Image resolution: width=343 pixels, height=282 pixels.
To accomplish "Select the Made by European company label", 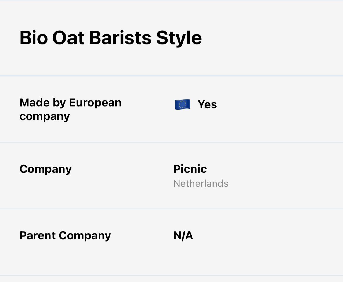I will click(x=70, y=109).
